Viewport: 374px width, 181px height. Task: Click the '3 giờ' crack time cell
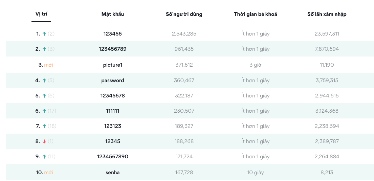[x=256, y=65]
